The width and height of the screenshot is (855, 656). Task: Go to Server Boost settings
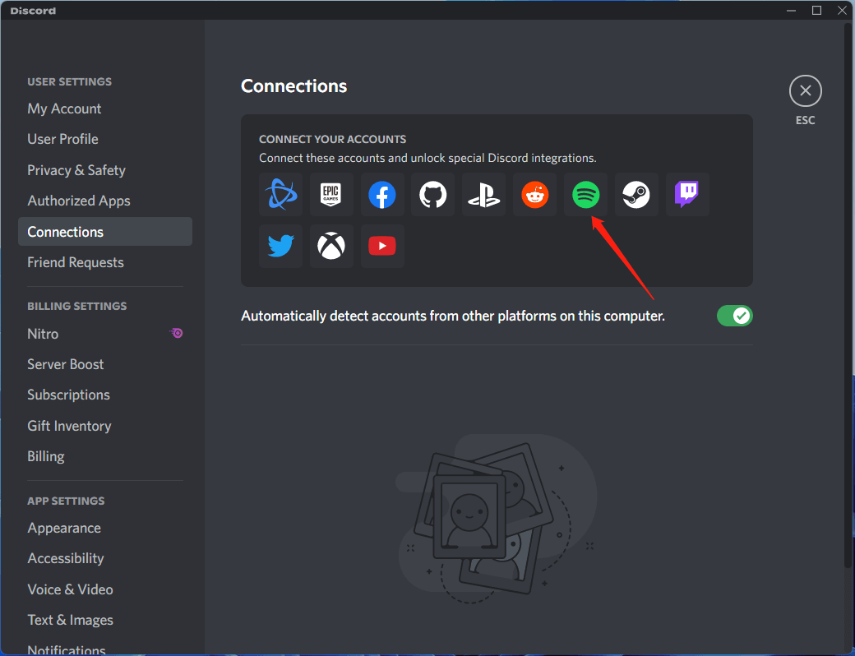click(105, 364)
